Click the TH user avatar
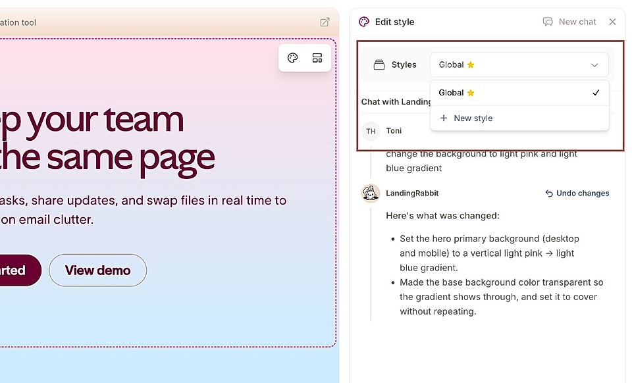This screenshot has width=632, height=383. tap(371, 131)
